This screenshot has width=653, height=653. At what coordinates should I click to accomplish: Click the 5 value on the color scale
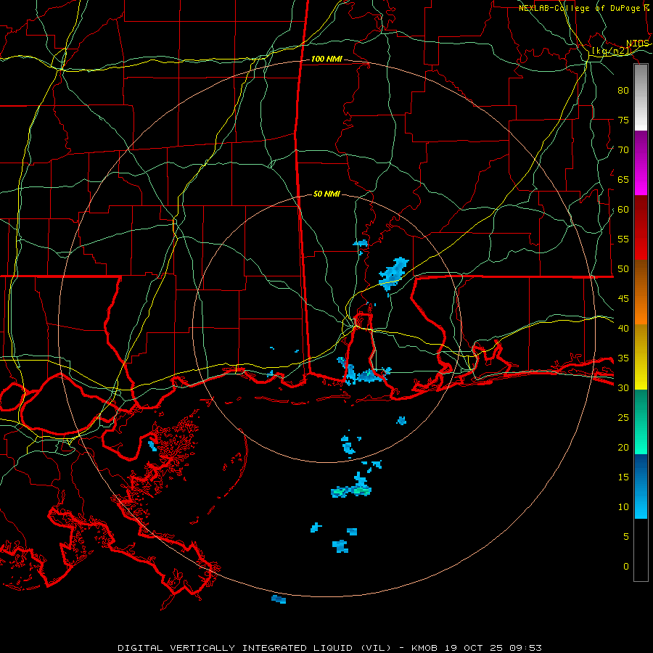tap(626, 537)
